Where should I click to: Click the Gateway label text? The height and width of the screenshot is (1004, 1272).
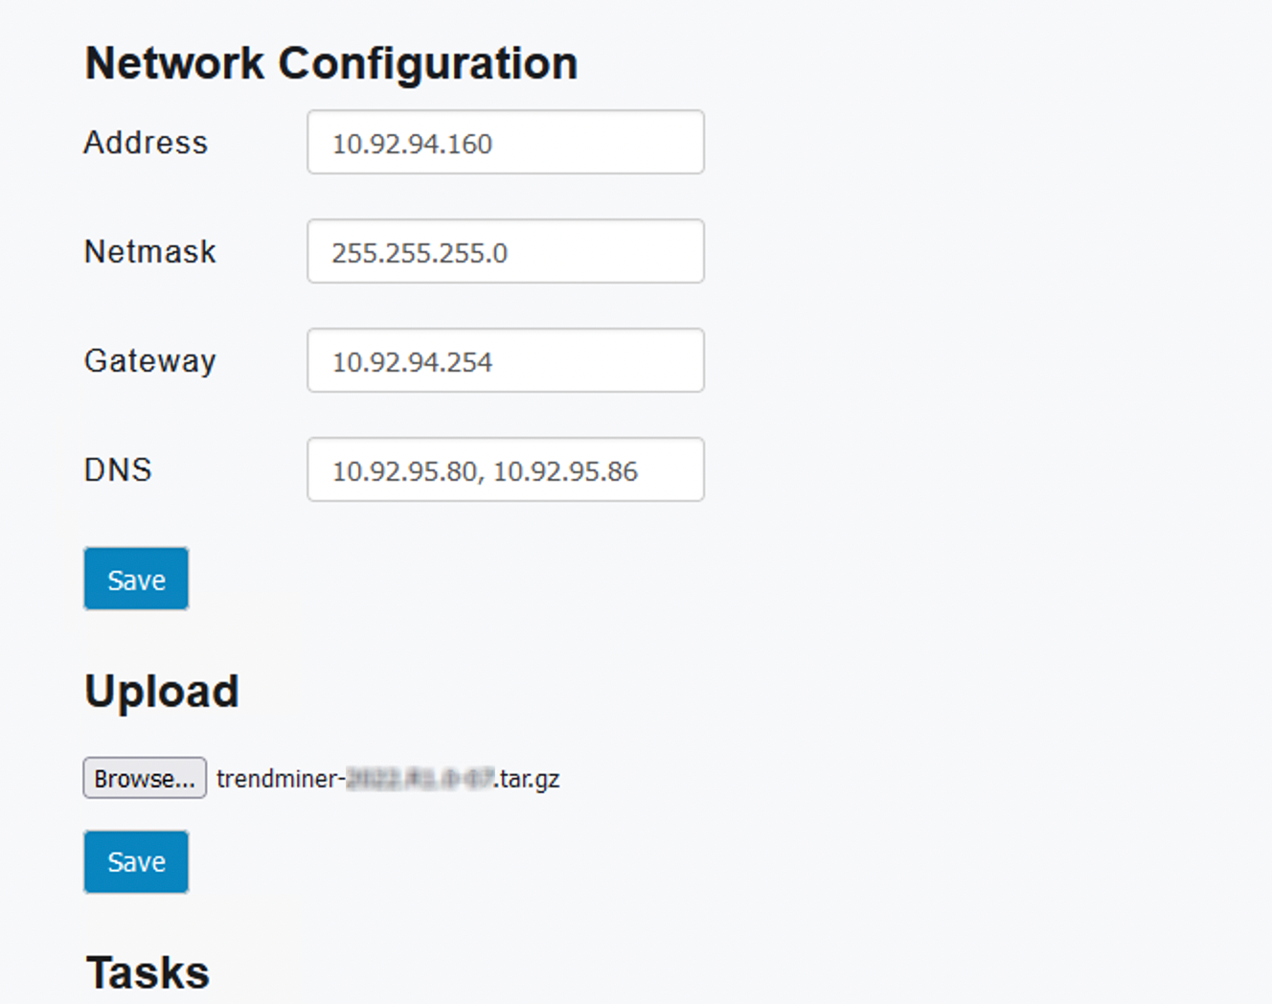[150, 361]
